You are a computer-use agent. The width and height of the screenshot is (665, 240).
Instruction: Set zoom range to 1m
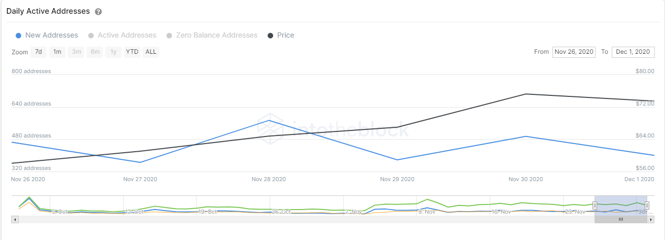pyautogui.click(x=57, y=52)
